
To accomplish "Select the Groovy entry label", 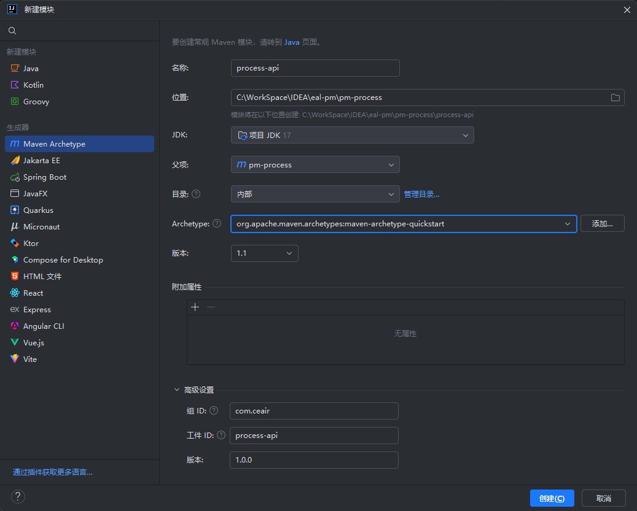I will pos(36,102).
